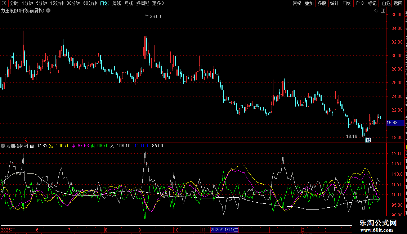Click the 财 tag below recent low
This screenshot has height=234, width=407.
[x=368, y=140]
